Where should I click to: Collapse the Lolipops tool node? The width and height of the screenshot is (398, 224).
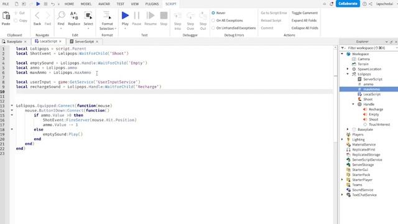(x=348, y=74)
